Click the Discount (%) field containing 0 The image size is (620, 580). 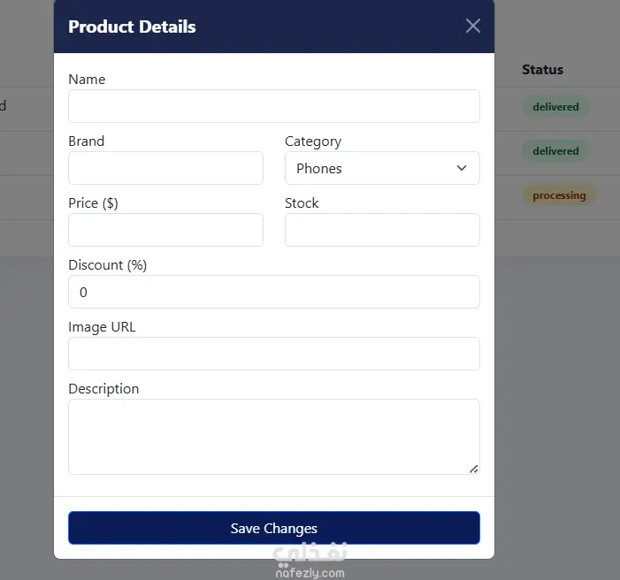coord(274,292)
